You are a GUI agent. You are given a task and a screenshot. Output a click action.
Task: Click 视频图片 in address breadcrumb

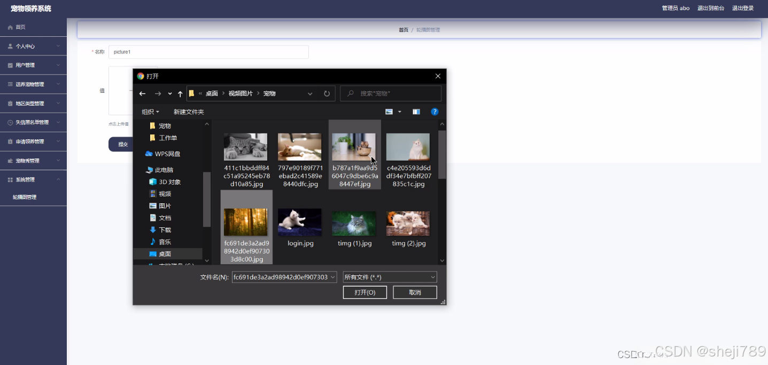point(241,93)
